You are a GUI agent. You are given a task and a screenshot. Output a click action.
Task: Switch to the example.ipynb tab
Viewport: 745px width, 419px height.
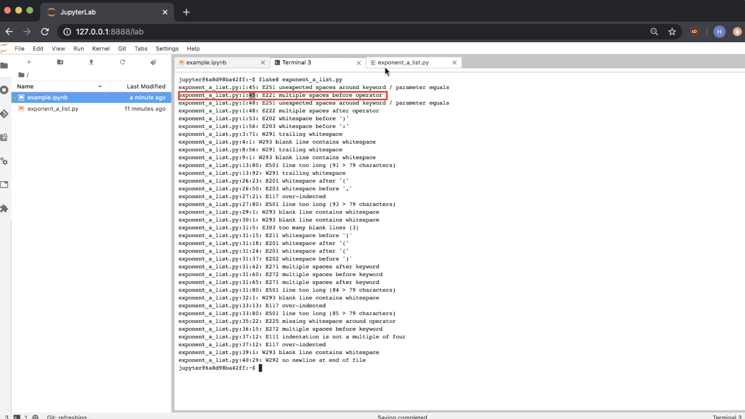click(x=206, y=63)
